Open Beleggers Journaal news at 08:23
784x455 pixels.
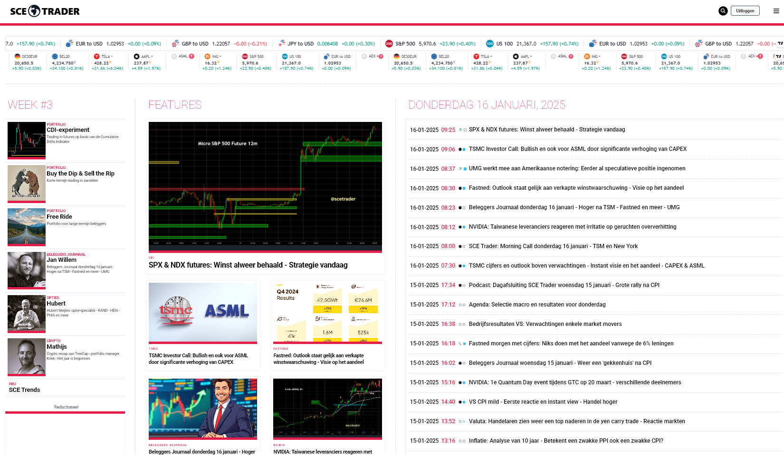(574, 207)
